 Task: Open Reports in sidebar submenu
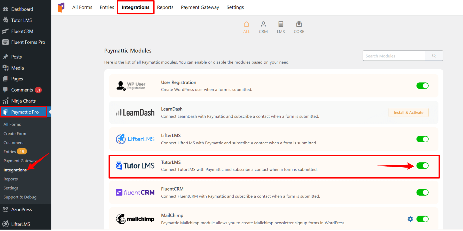(x=11, y=179)
